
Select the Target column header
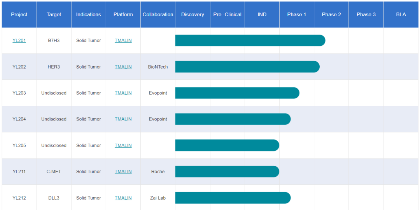click(54, 14)
